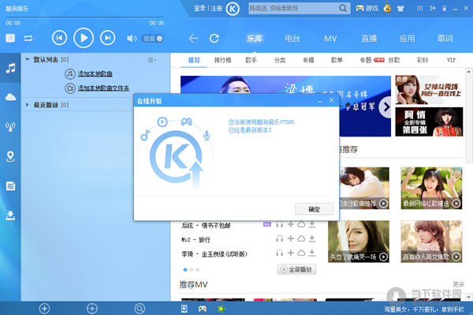The image size is (473, 315).
Task: Open the cloud music sidebar icon
Action: (10, 97)
